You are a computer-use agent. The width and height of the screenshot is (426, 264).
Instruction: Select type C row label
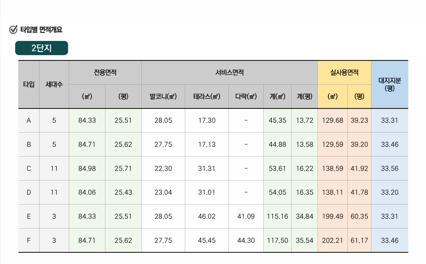(29, 168)
